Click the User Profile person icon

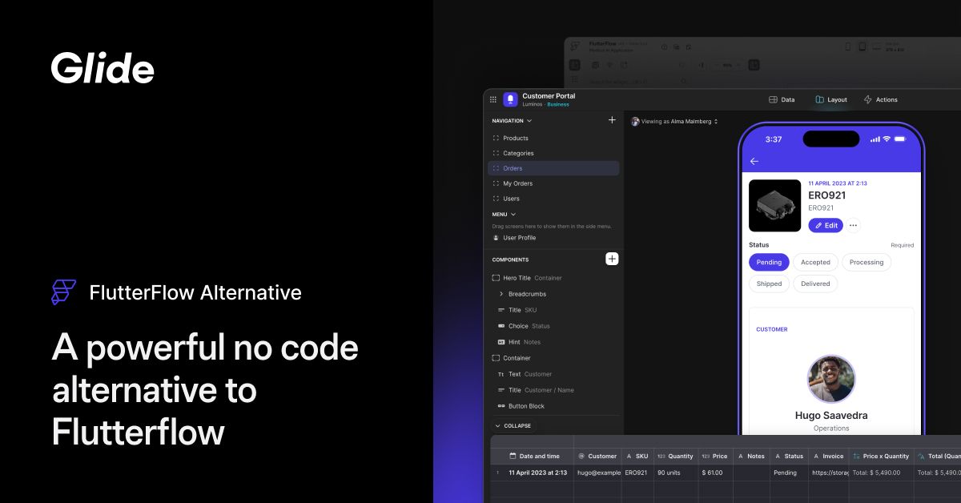(496, 238)
